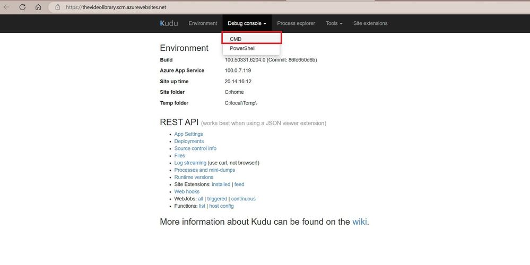Select Temp folder value C:\local\Temp\
The width and height of the screenshot is (530, 265).
241,103
